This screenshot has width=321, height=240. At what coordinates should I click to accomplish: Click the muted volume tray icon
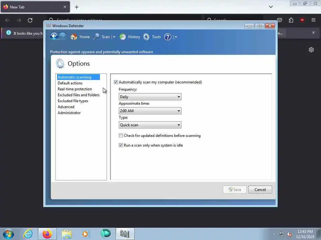pos(289,234)
